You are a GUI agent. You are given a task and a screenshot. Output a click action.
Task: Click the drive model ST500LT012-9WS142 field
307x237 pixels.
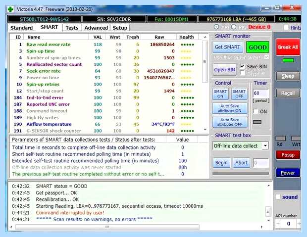(x=44, y=19)
